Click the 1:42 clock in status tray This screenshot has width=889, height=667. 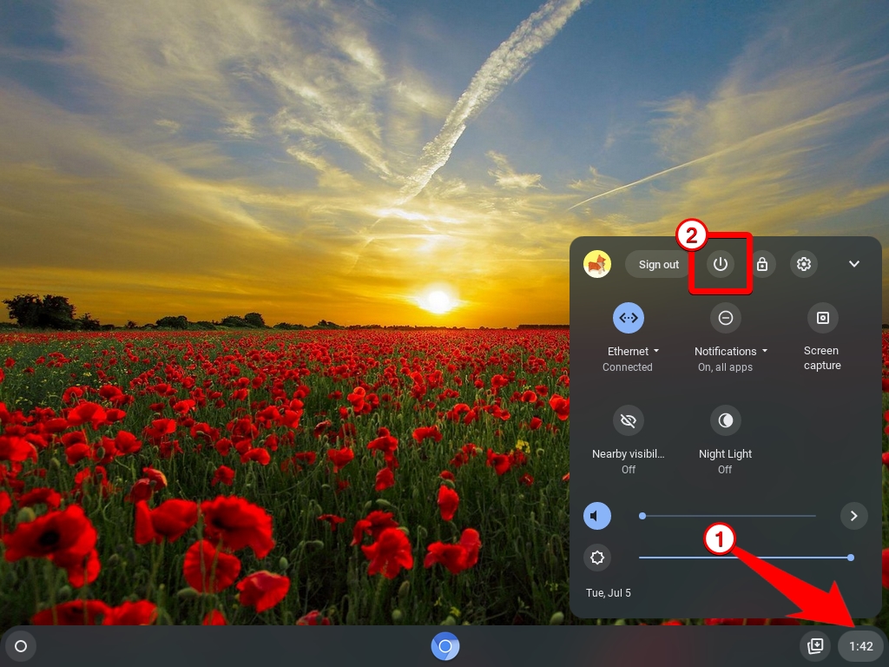(860, 646)
